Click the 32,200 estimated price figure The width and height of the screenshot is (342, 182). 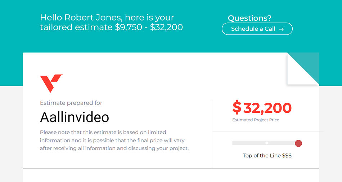click(267, 108)
